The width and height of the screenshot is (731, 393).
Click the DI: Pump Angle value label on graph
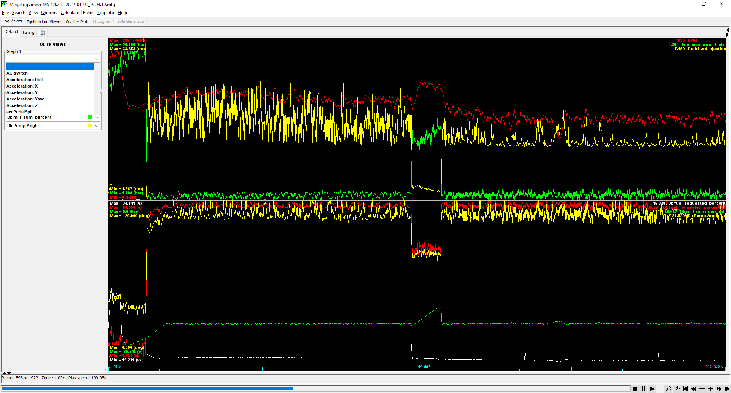point(695,216)
